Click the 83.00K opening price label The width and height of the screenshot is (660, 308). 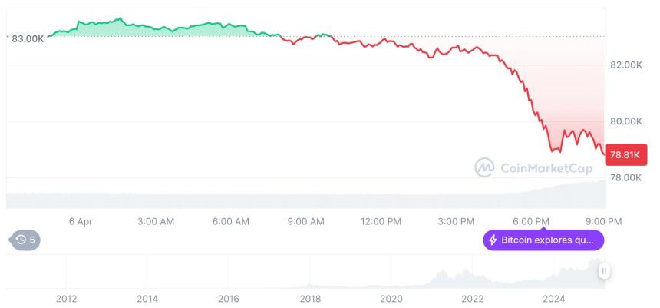[x=28, y=38]
